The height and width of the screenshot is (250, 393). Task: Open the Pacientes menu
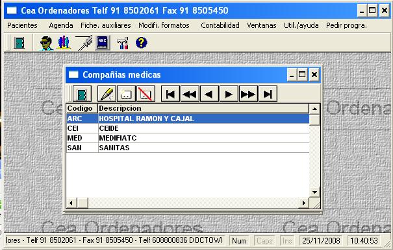click(x=22, y=25)
